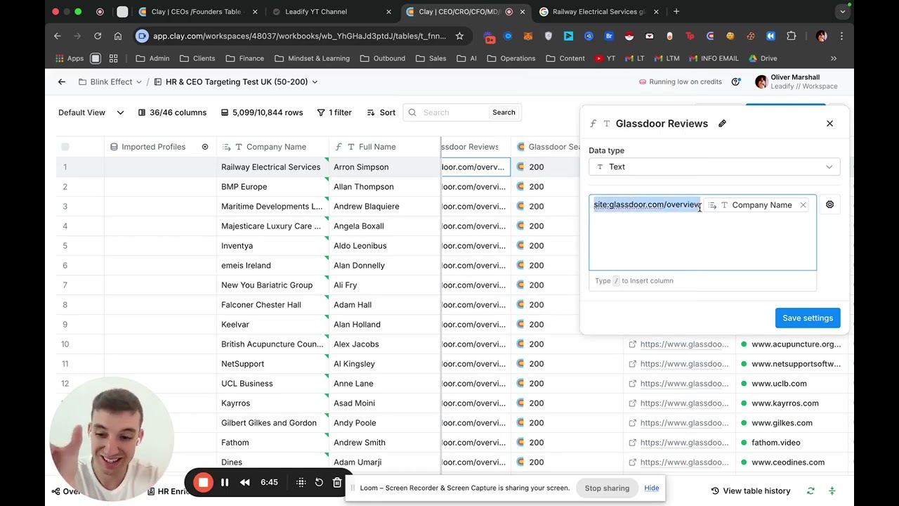Open the help icon near credits warning
The image size is (899, 506).
[x=736, y=82]
